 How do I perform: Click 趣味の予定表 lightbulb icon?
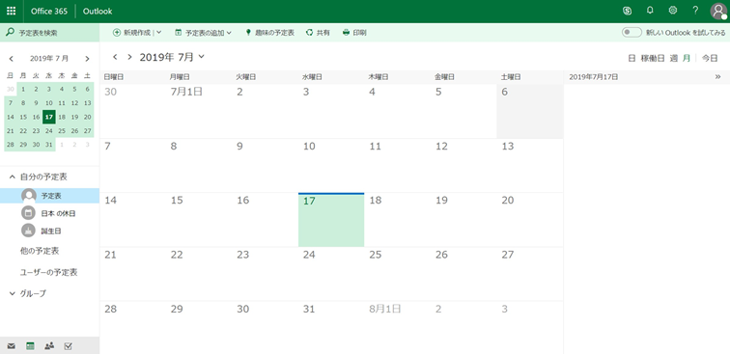click(248, 33)
